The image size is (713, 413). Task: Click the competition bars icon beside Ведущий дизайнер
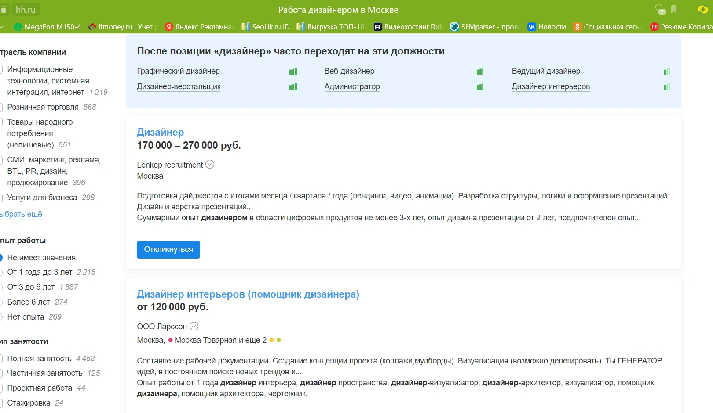point(668,72)
